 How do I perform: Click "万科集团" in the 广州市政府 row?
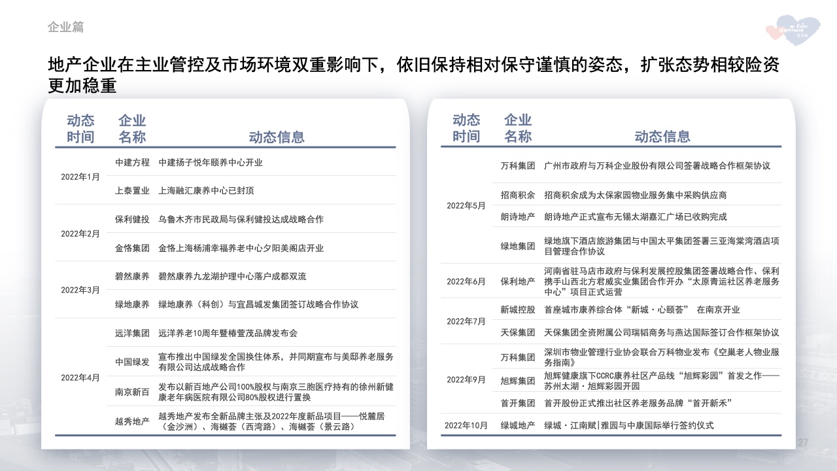point(518,166)
